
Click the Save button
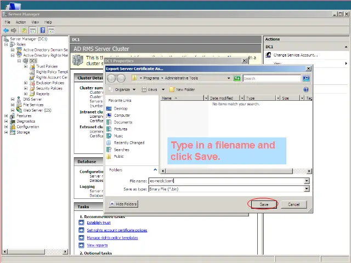[x=264, y=204]
